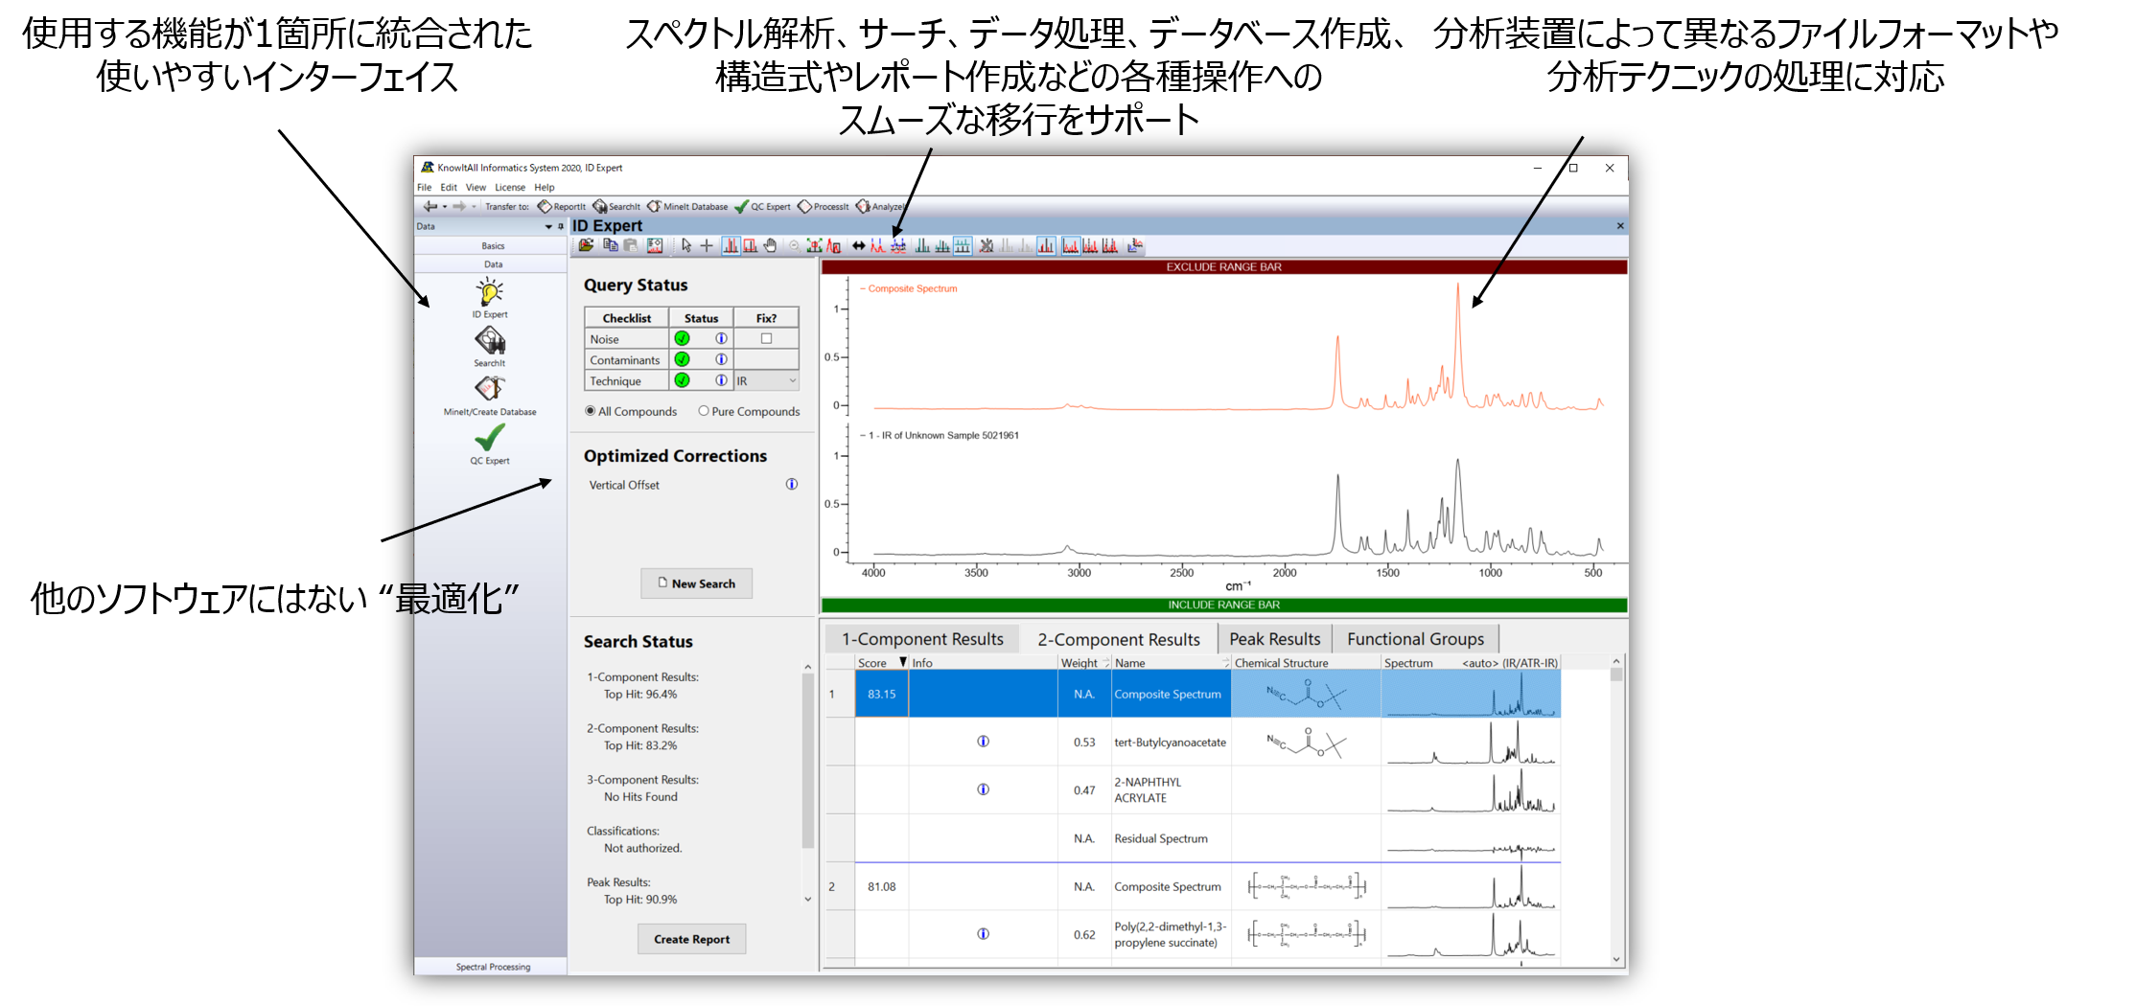This screenshot has width=2136, height=1006.
Task: Open back button history dropdown arrow
Action: tap(445, 207)
